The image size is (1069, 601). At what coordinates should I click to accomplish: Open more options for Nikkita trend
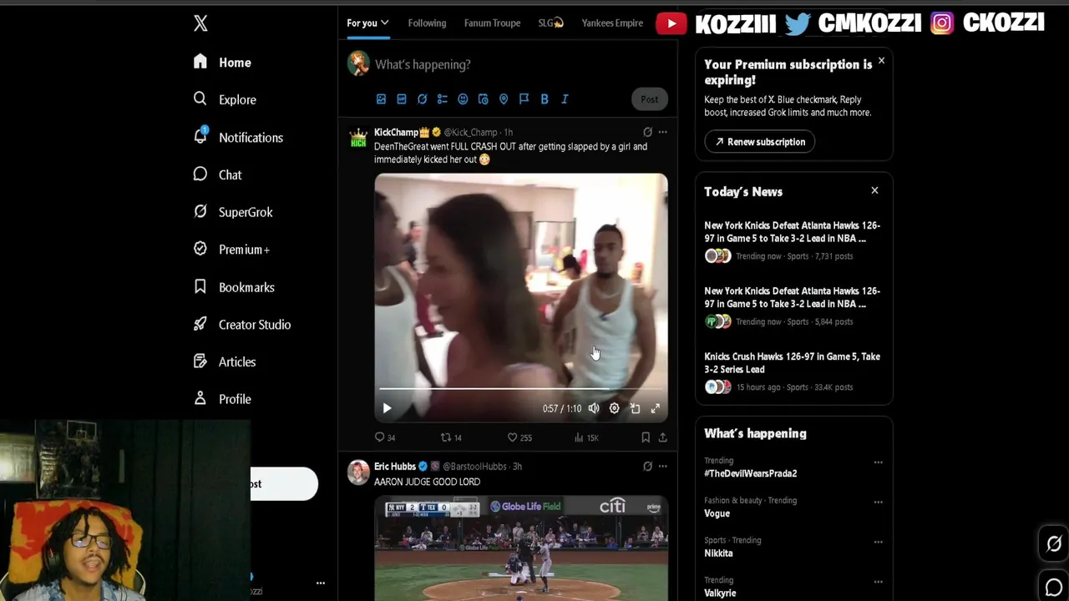pyautogui.click(x=878, y=542)
